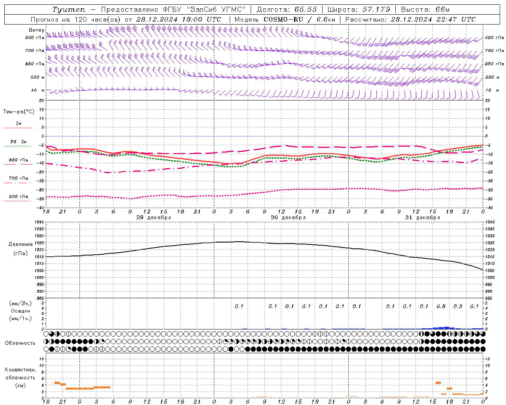506x405 pixels.
Task: Click the Td 2м legend entry
Action: pyautogui.click(x=18, y=142)
